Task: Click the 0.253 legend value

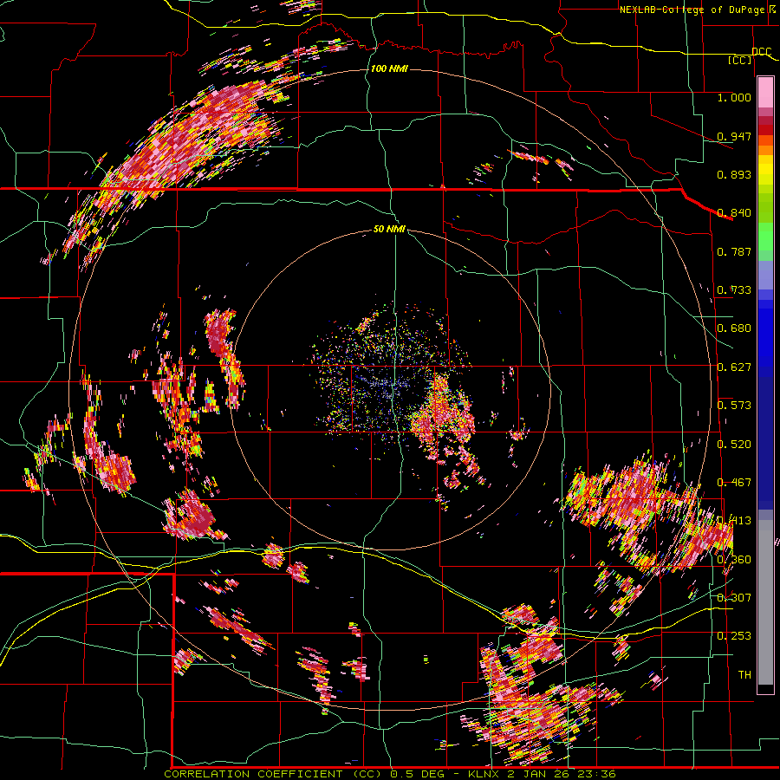Action: click(x=734, y=636)
